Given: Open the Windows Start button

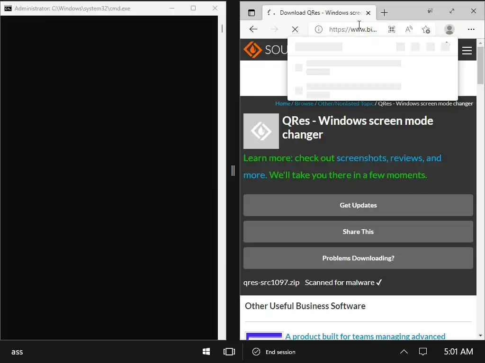Looking at the screenshot, I should coord(207,352).
